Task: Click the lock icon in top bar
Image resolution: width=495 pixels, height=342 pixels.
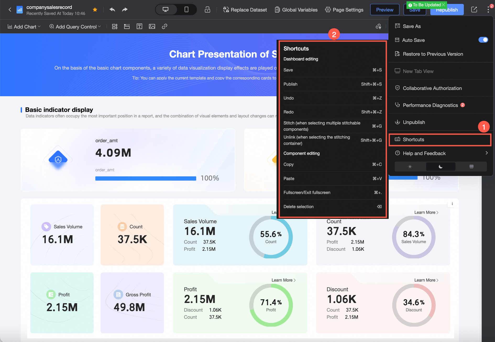Action: [x=207, y=10]
